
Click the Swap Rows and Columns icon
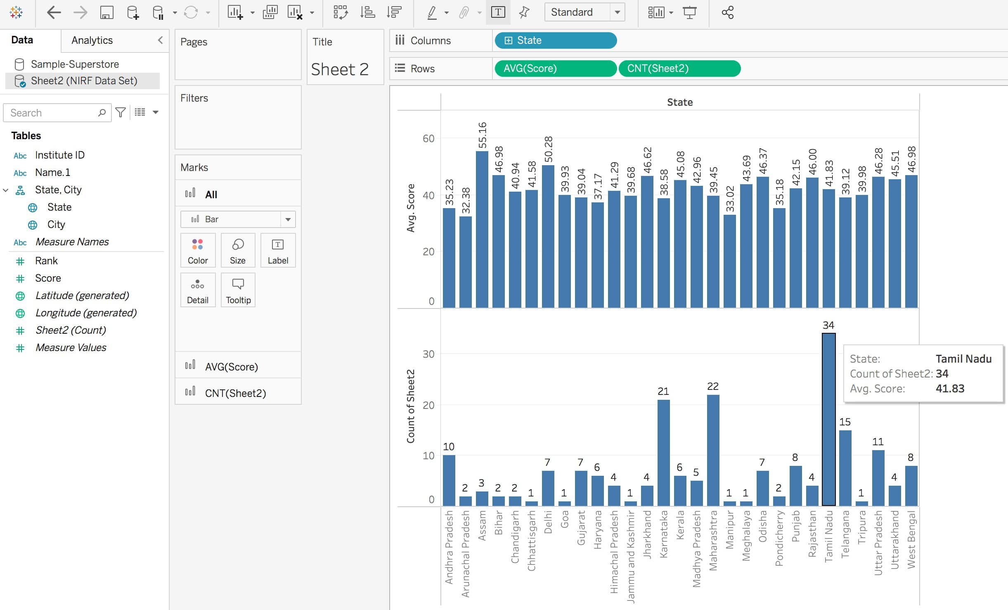tap(341, 12)
